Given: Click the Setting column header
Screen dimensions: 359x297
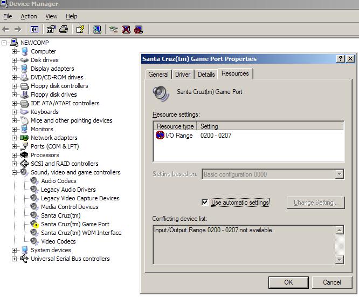Looking at the screenshot, I should pyautogui.click(x=270, y=126).
